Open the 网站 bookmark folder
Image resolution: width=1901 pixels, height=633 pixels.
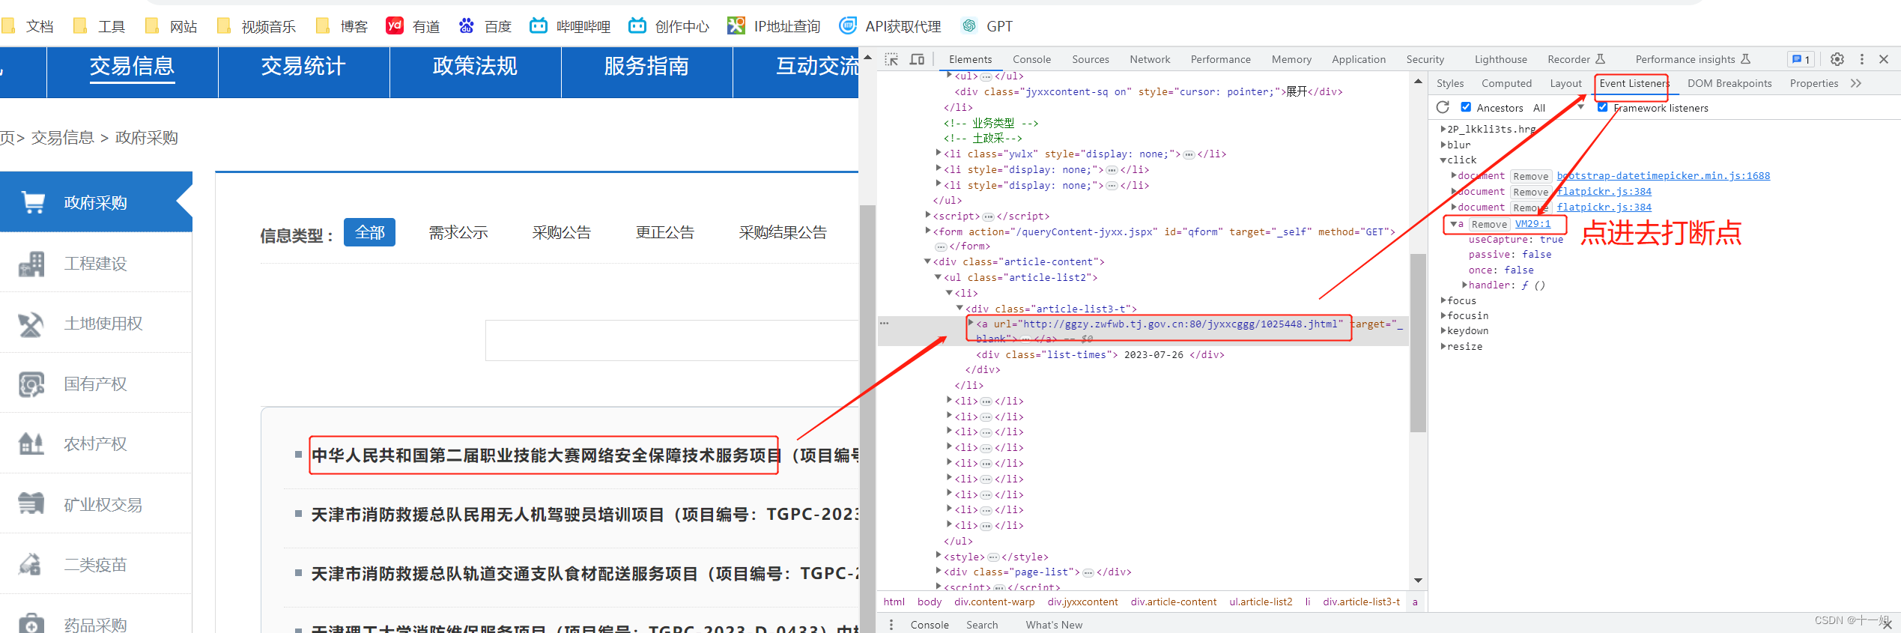pyautogui.click(x=171, y=26)
